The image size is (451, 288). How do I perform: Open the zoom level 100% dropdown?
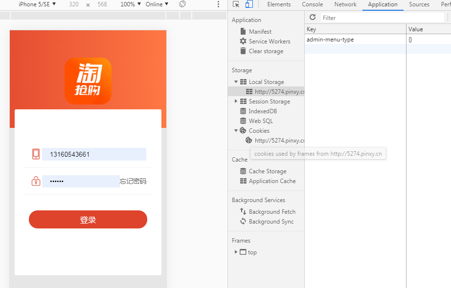[128, 4]
